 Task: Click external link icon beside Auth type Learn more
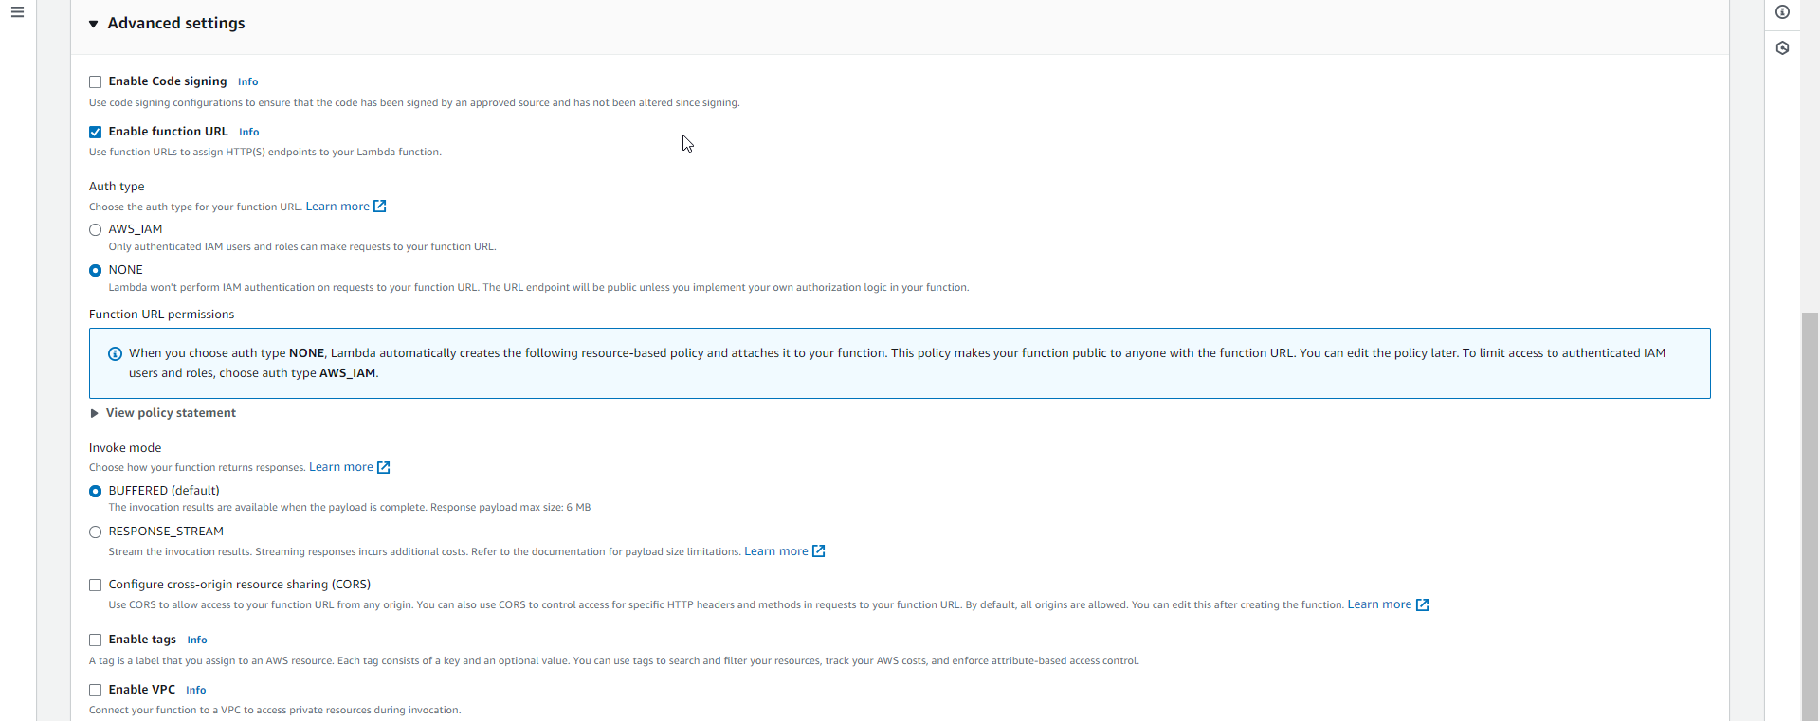[x=380, y=207]
